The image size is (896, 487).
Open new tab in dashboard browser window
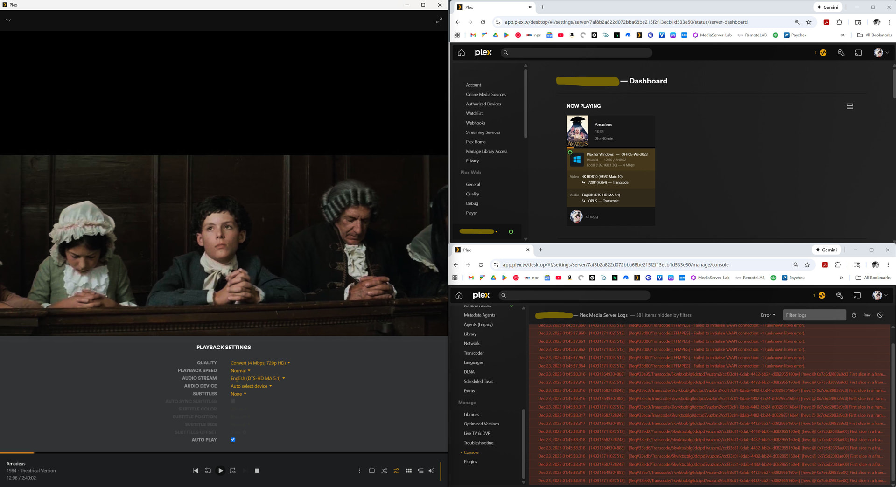(x=542, y=7)
